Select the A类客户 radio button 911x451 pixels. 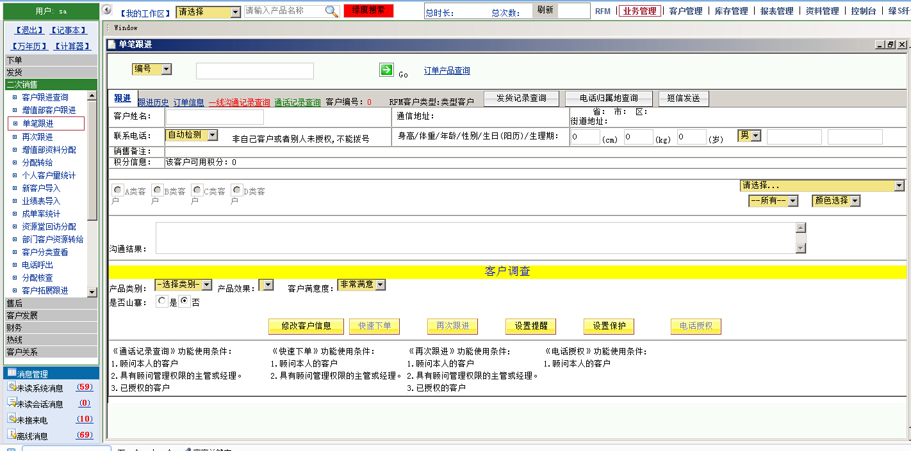[x=117, y=189]
